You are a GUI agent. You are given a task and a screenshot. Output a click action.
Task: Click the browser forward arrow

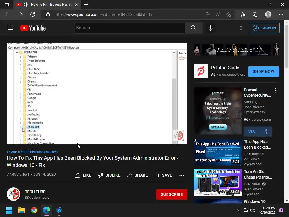(x=20, y=14)
